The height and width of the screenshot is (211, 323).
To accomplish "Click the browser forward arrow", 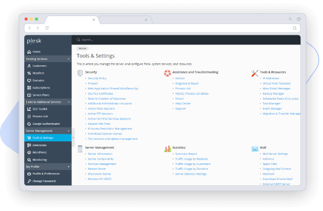I will [x=38, y=28].
